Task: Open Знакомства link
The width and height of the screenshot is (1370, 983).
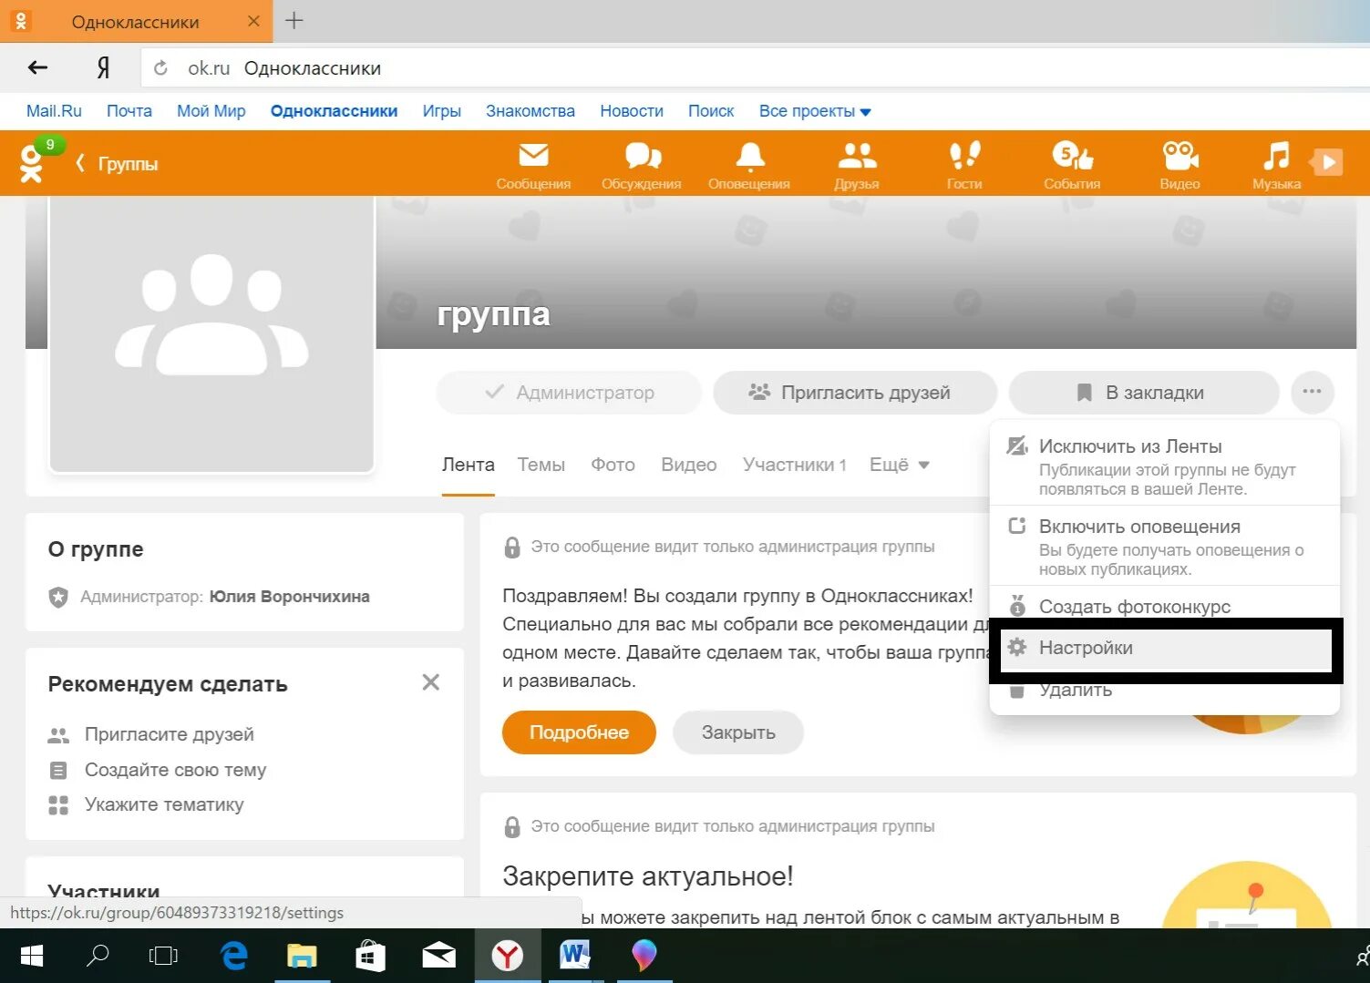Action: (530, 111)
